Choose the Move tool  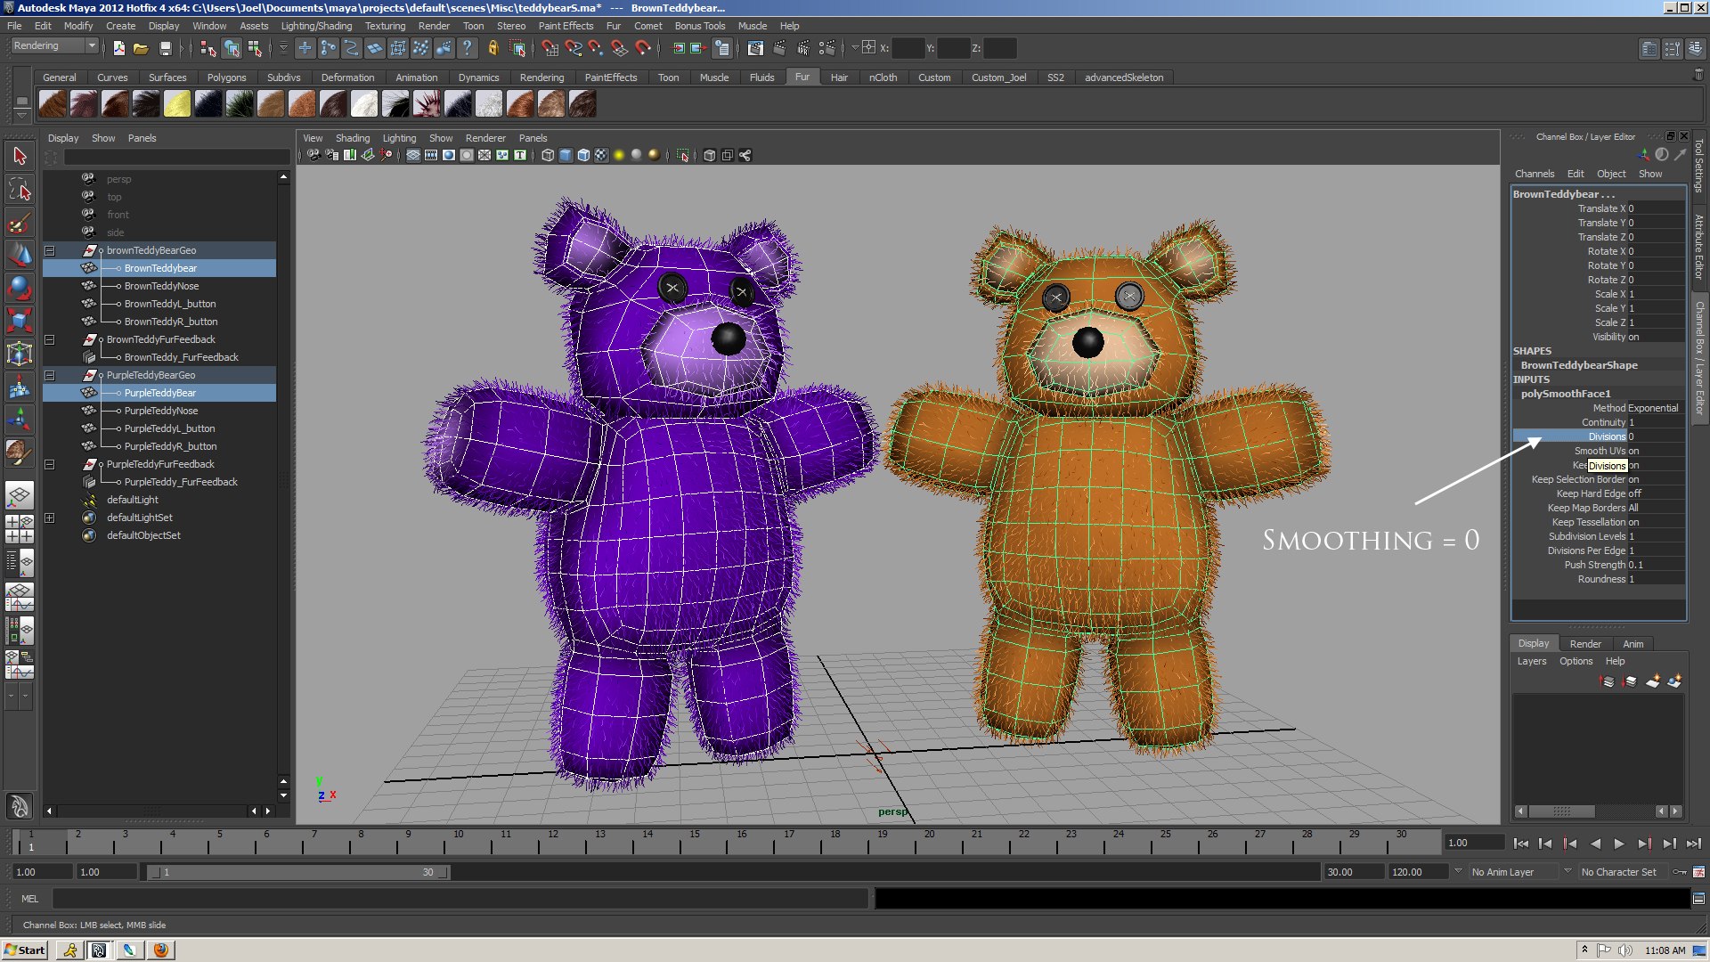20,256
